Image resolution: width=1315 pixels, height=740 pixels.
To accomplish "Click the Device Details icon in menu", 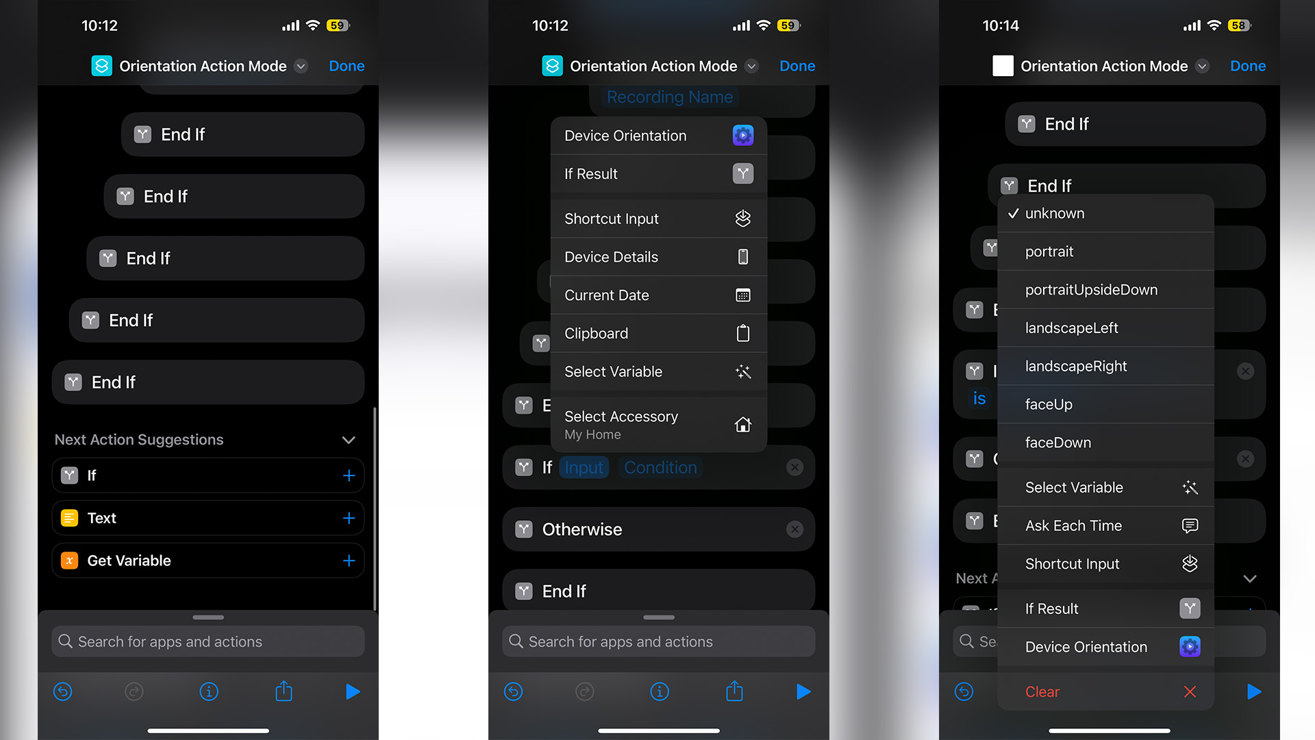I will click(742, 258).
